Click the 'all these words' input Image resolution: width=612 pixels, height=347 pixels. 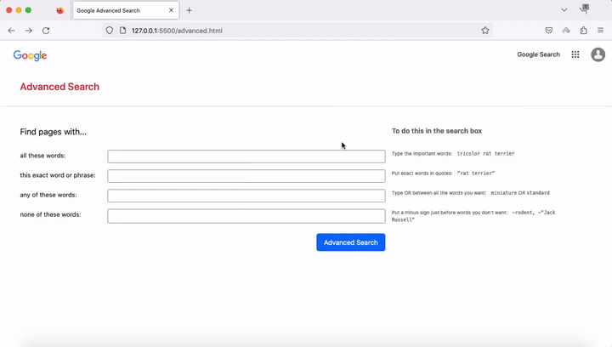click(246, 156)
